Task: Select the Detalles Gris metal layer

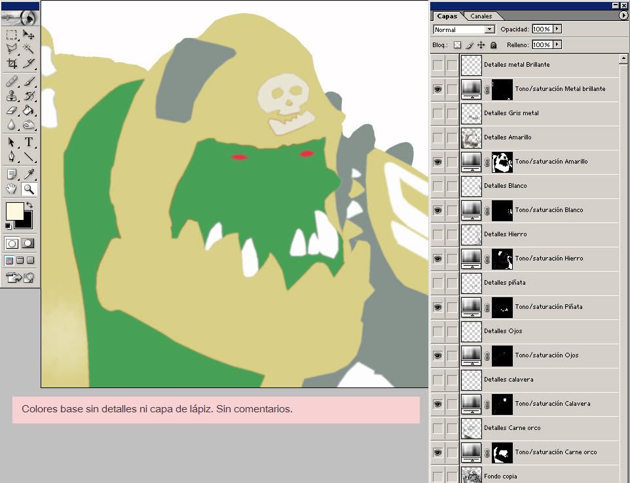Action: point(539,113)
